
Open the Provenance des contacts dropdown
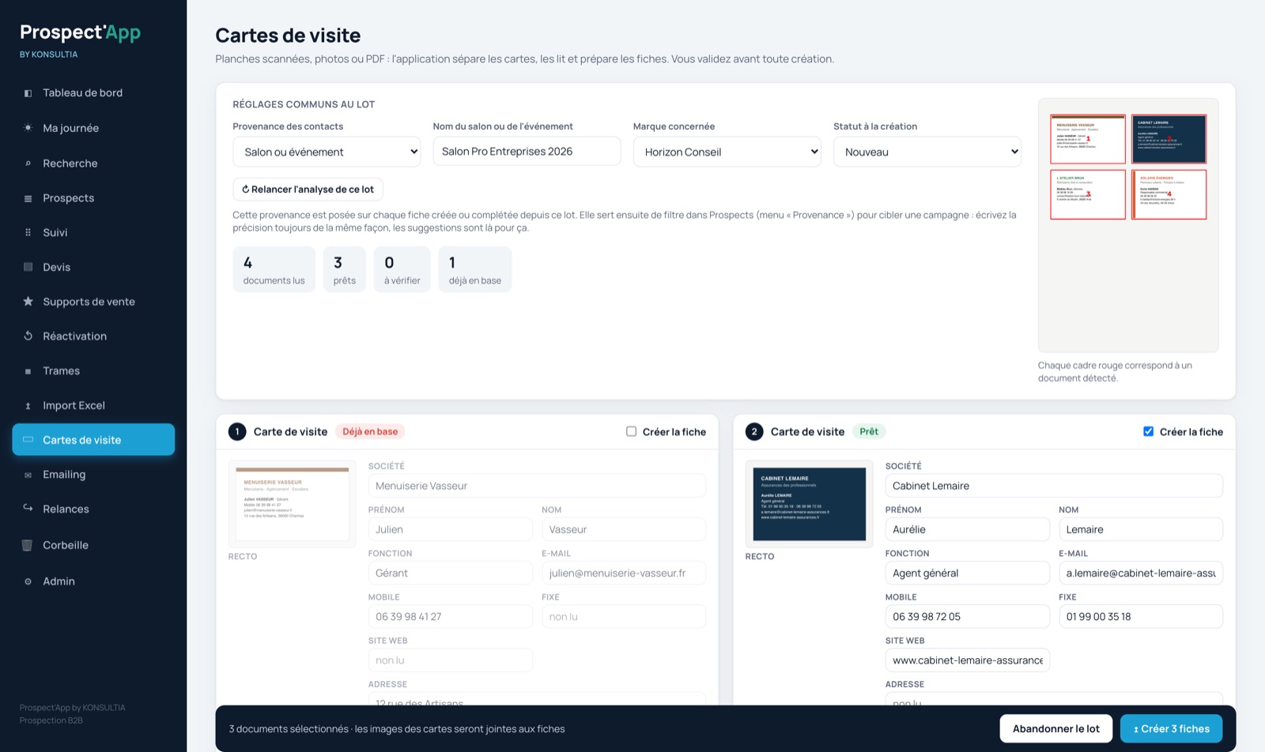tap(327, 152)
